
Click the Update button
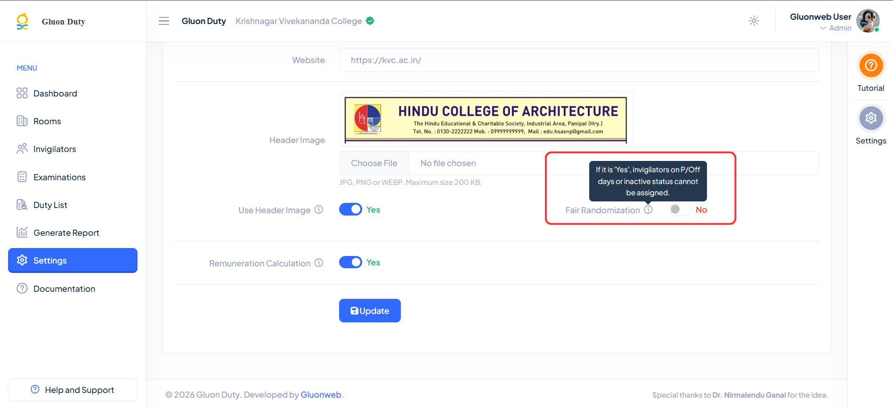pos(370,311)
